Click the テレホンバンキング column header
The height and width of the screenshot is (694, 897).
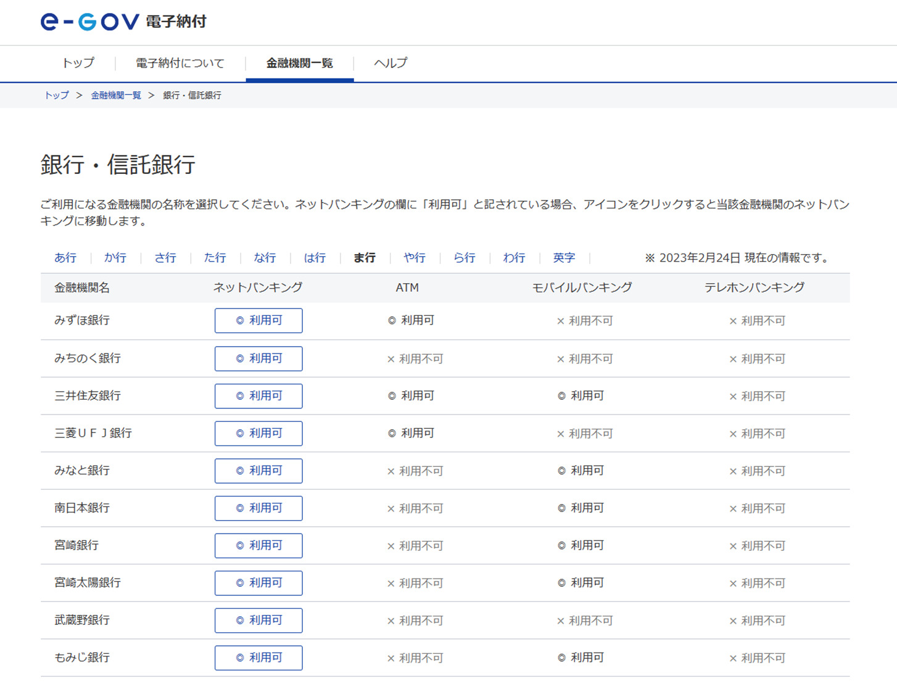tap(754, 288)
